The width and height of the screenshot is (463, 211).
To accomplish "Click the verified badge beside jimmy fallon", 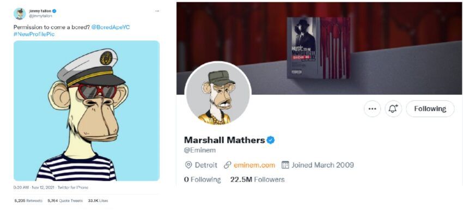I will (54, 11).
